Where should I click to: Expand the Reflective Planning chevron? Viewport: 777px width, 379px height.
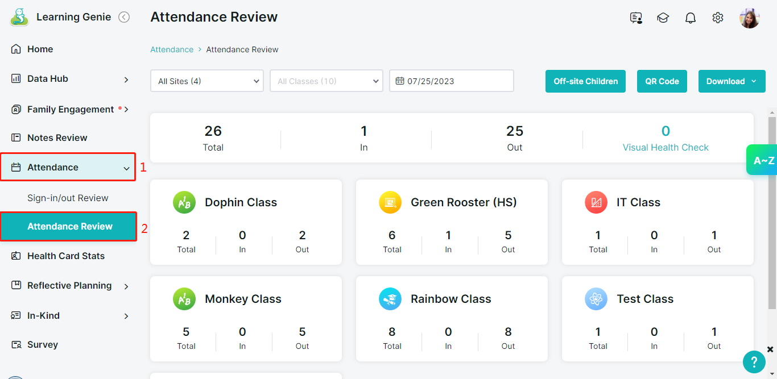click(x=126, y=286)
